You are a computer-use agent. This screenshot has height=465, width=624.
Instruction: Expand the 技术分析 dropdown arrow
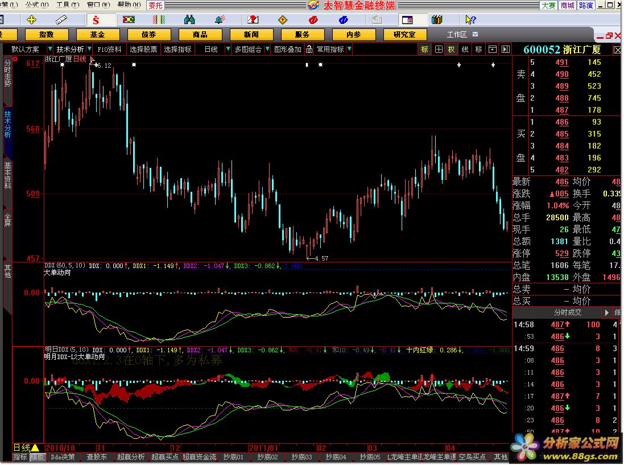(89, 49)
